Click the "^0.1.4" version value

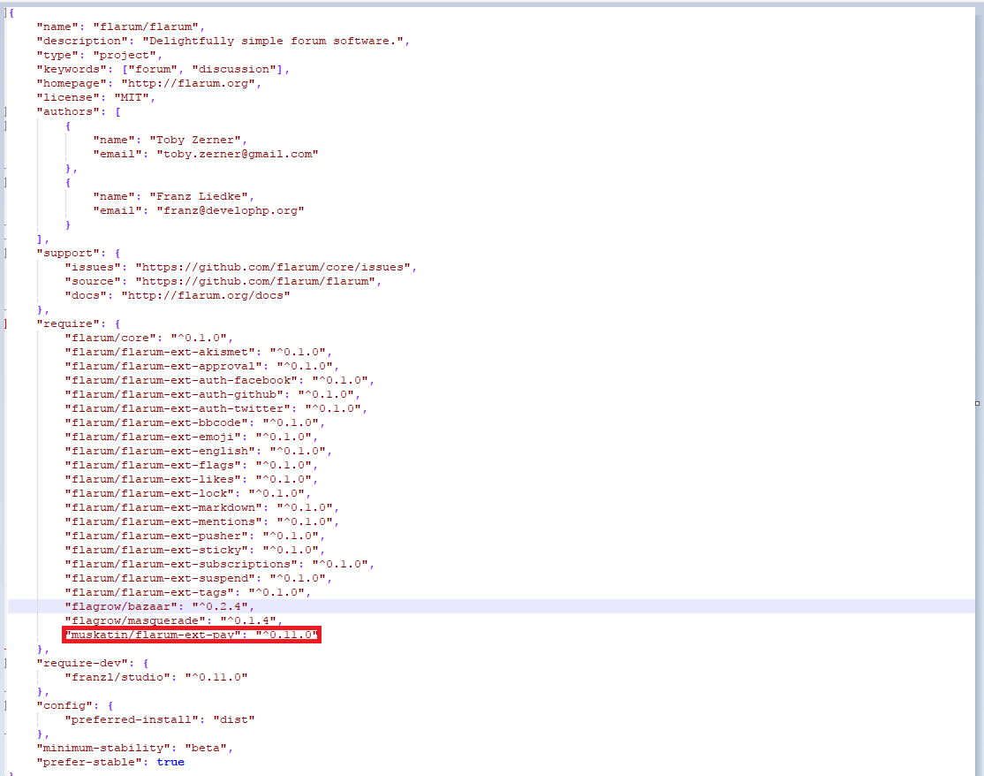(x=248, y=620)
